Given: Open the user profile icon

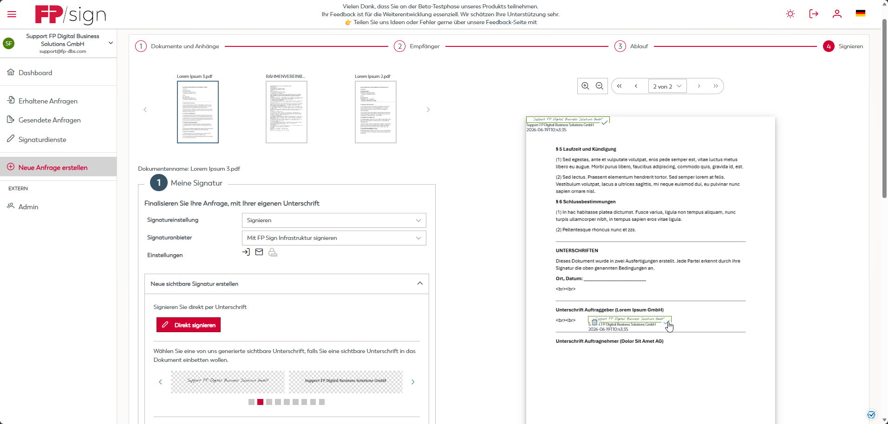Looking at the screenshot, I should pyautogui.click(x=837, y=14).
